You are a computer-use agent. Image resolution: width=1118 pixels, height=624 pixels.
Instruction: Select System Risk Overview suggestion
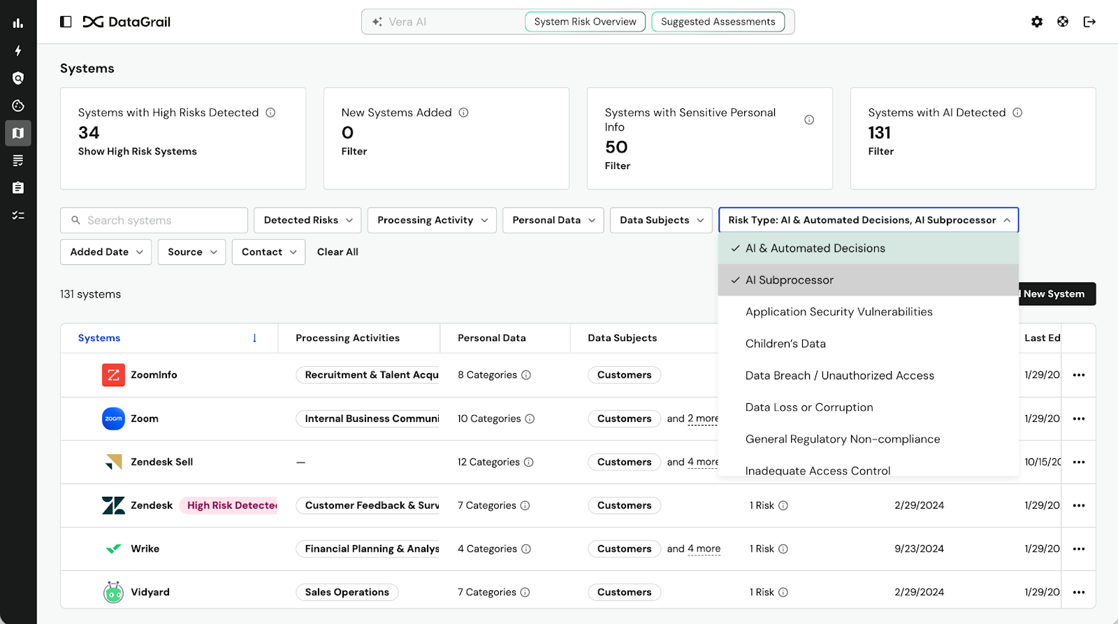pos(585,22)
